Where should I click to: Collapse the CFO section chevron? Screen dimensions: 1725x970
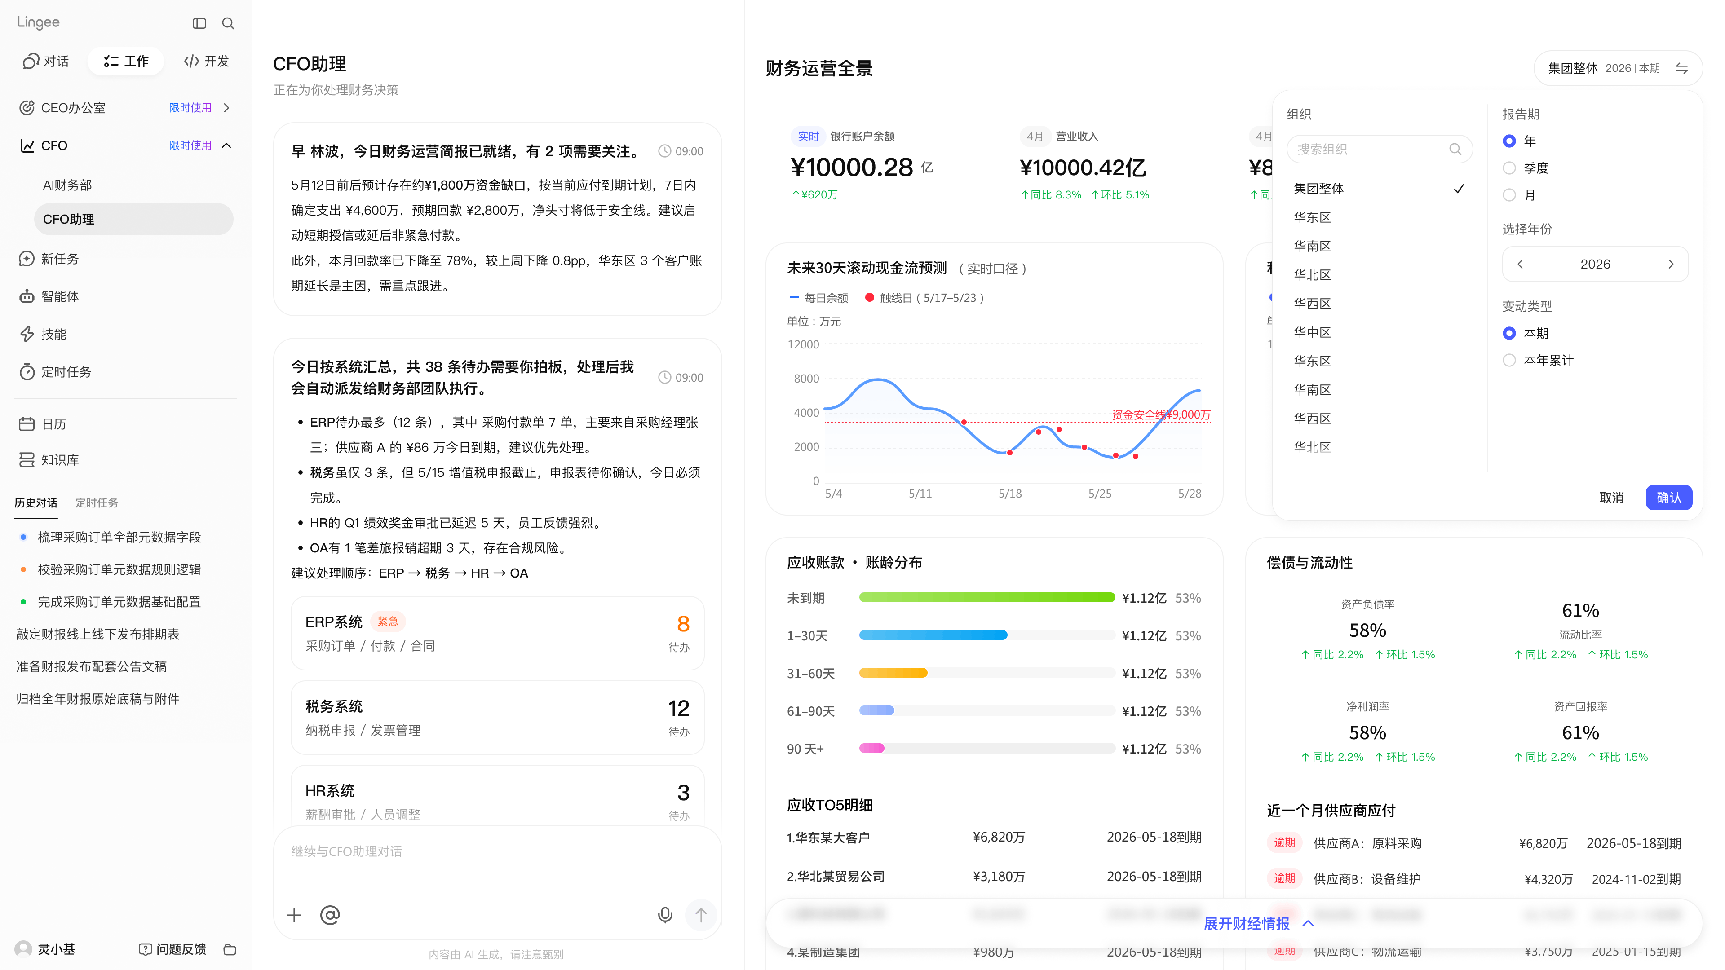(x=226, y=145)
